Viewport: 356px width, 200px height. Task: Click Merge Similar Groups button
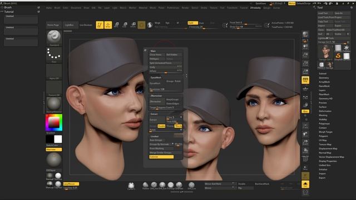(x=166, y=153)
